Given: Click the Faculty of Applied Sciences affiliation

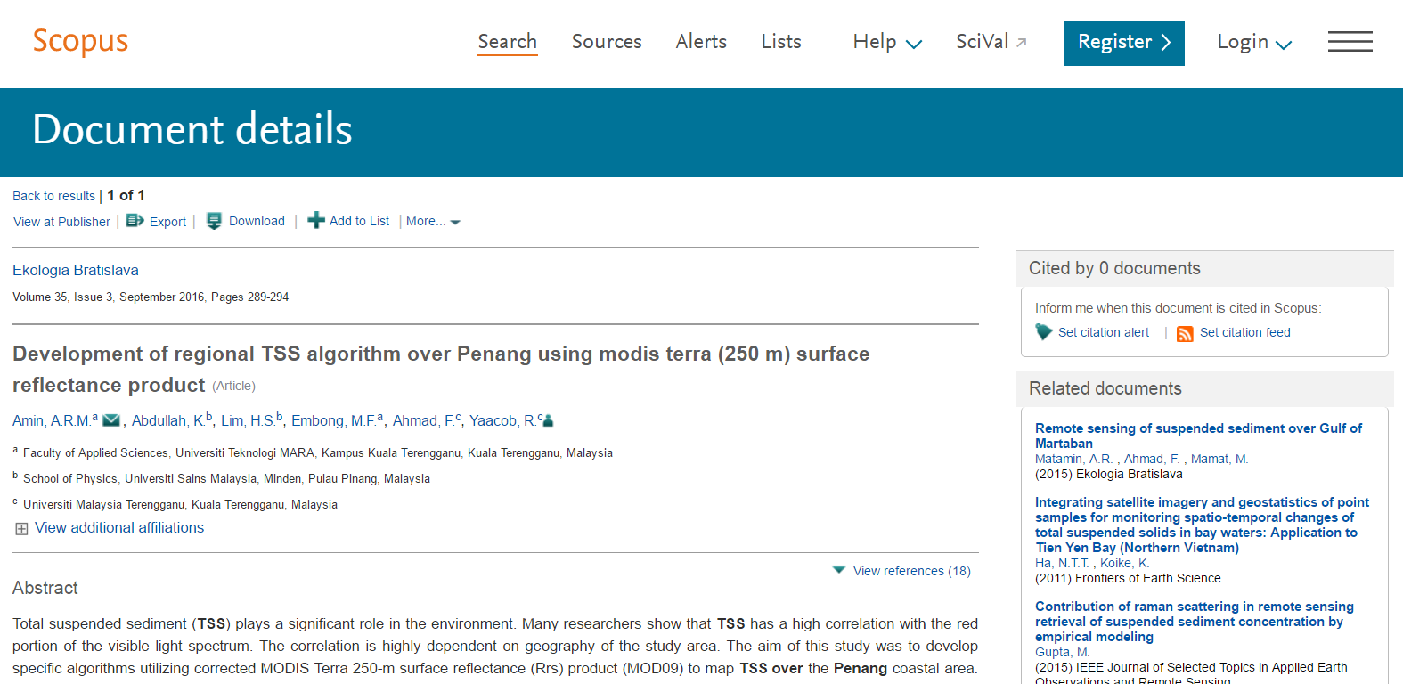Looking at the screenshot, I should tap(318, 453).
